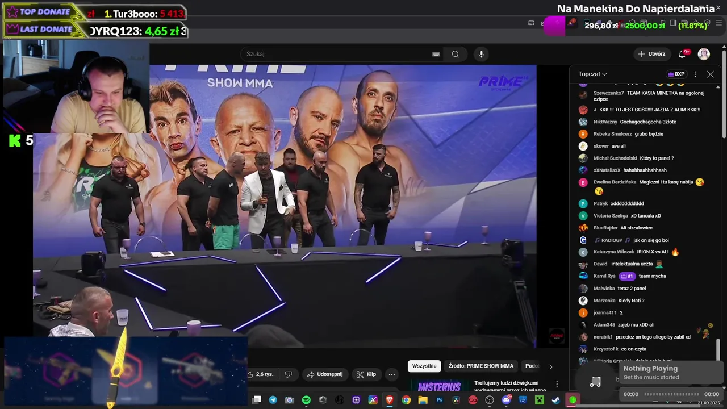727x409 pixels.
Task: Open YouTube notifications bell
Action: 683,54
